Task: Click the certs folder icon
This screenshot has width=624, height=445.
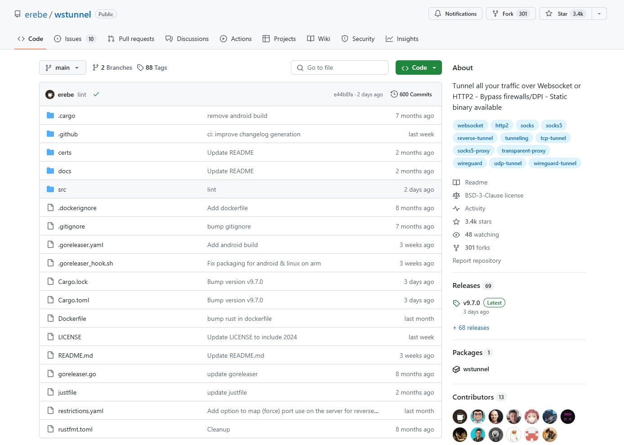Action: (x=50, y=153)
